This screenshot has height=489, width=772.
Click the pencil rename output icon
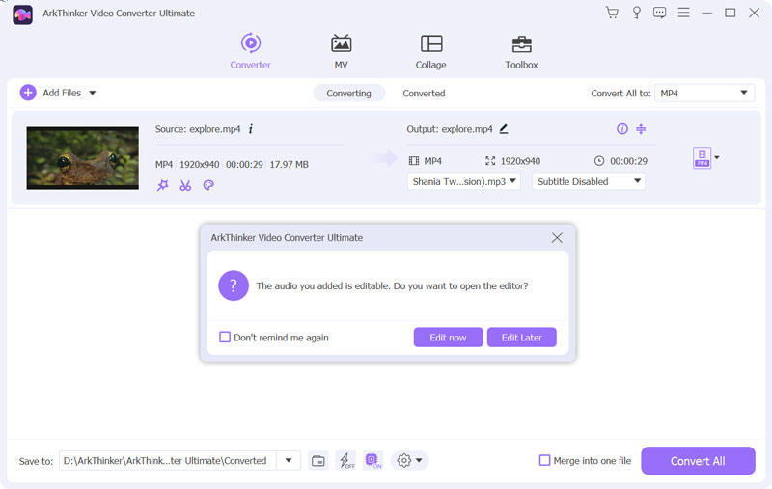coord(504,129)
